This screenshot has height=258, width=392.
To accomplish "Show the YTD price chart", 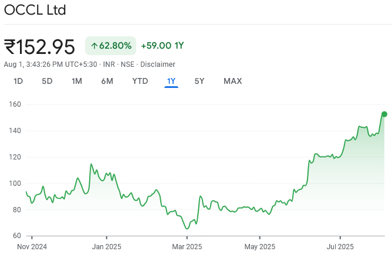I will pos(140,81).
